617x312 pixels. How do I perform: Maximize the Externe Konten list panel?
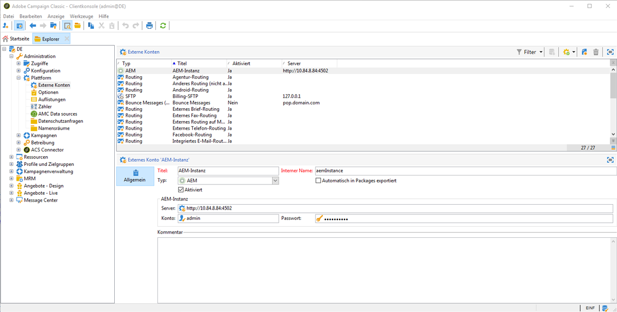point(610,52)
